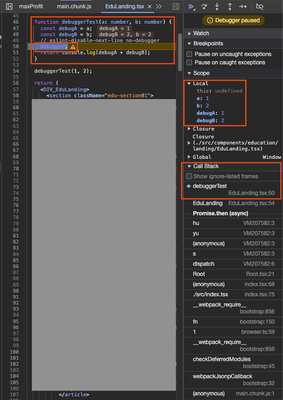Image resolution: width=283 pixels, height=400 pixels.
Task: Select the EduLanding.tsx tab
Action: click(x=125, y=6)
